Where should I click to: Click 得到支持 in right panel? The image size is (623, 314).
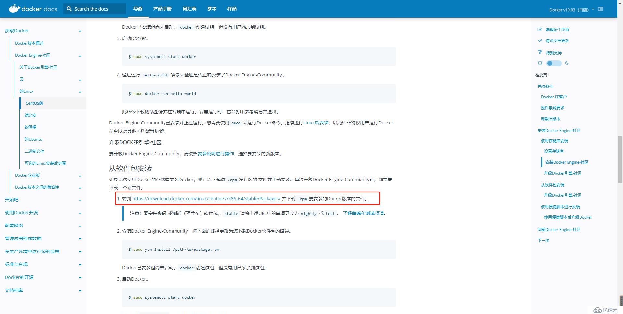[x=554, y=53]
